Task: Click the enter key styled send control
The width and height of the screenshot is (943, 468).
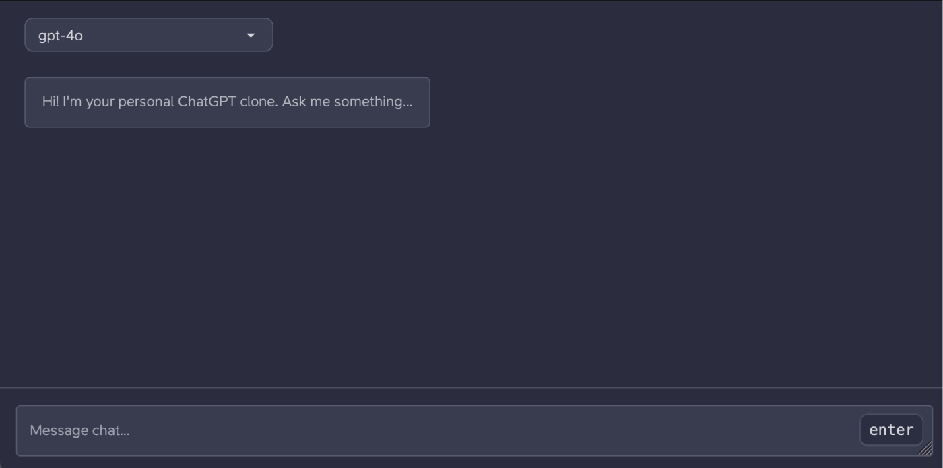Action: [x=890, y=430]
